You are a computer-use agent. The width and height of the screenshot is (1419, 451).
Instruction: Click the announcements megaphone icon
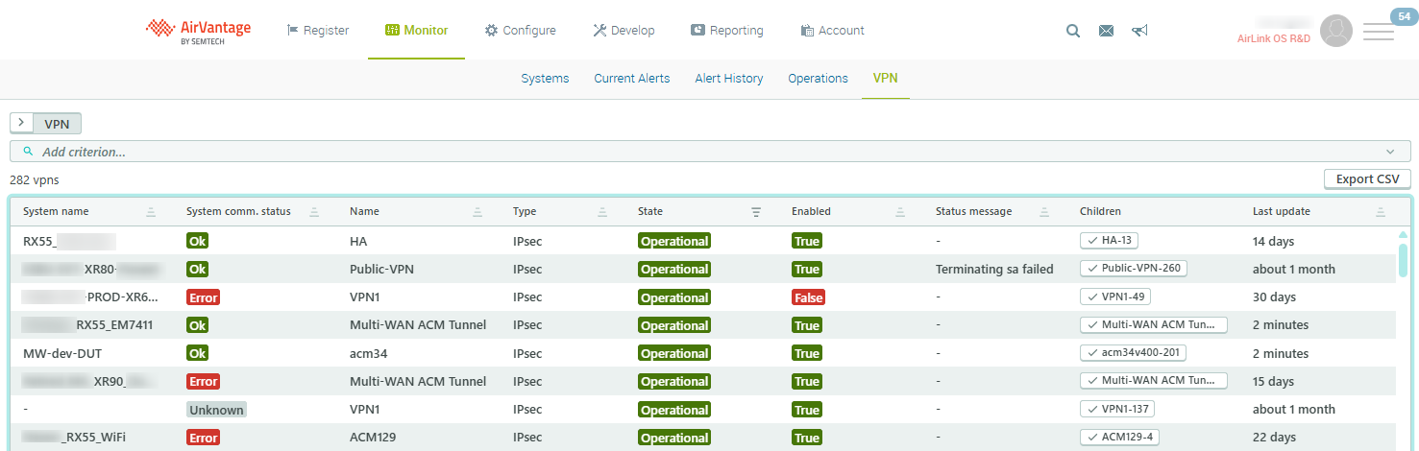1139,31
